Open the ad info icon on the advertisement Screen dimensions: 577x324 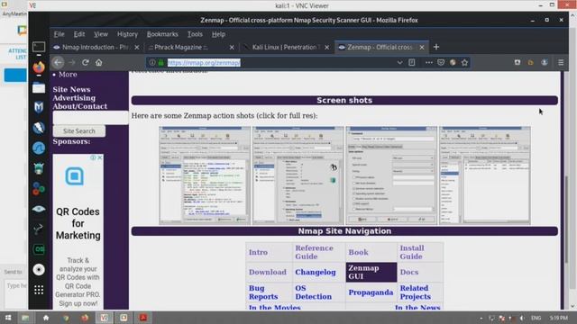point(93,157)
